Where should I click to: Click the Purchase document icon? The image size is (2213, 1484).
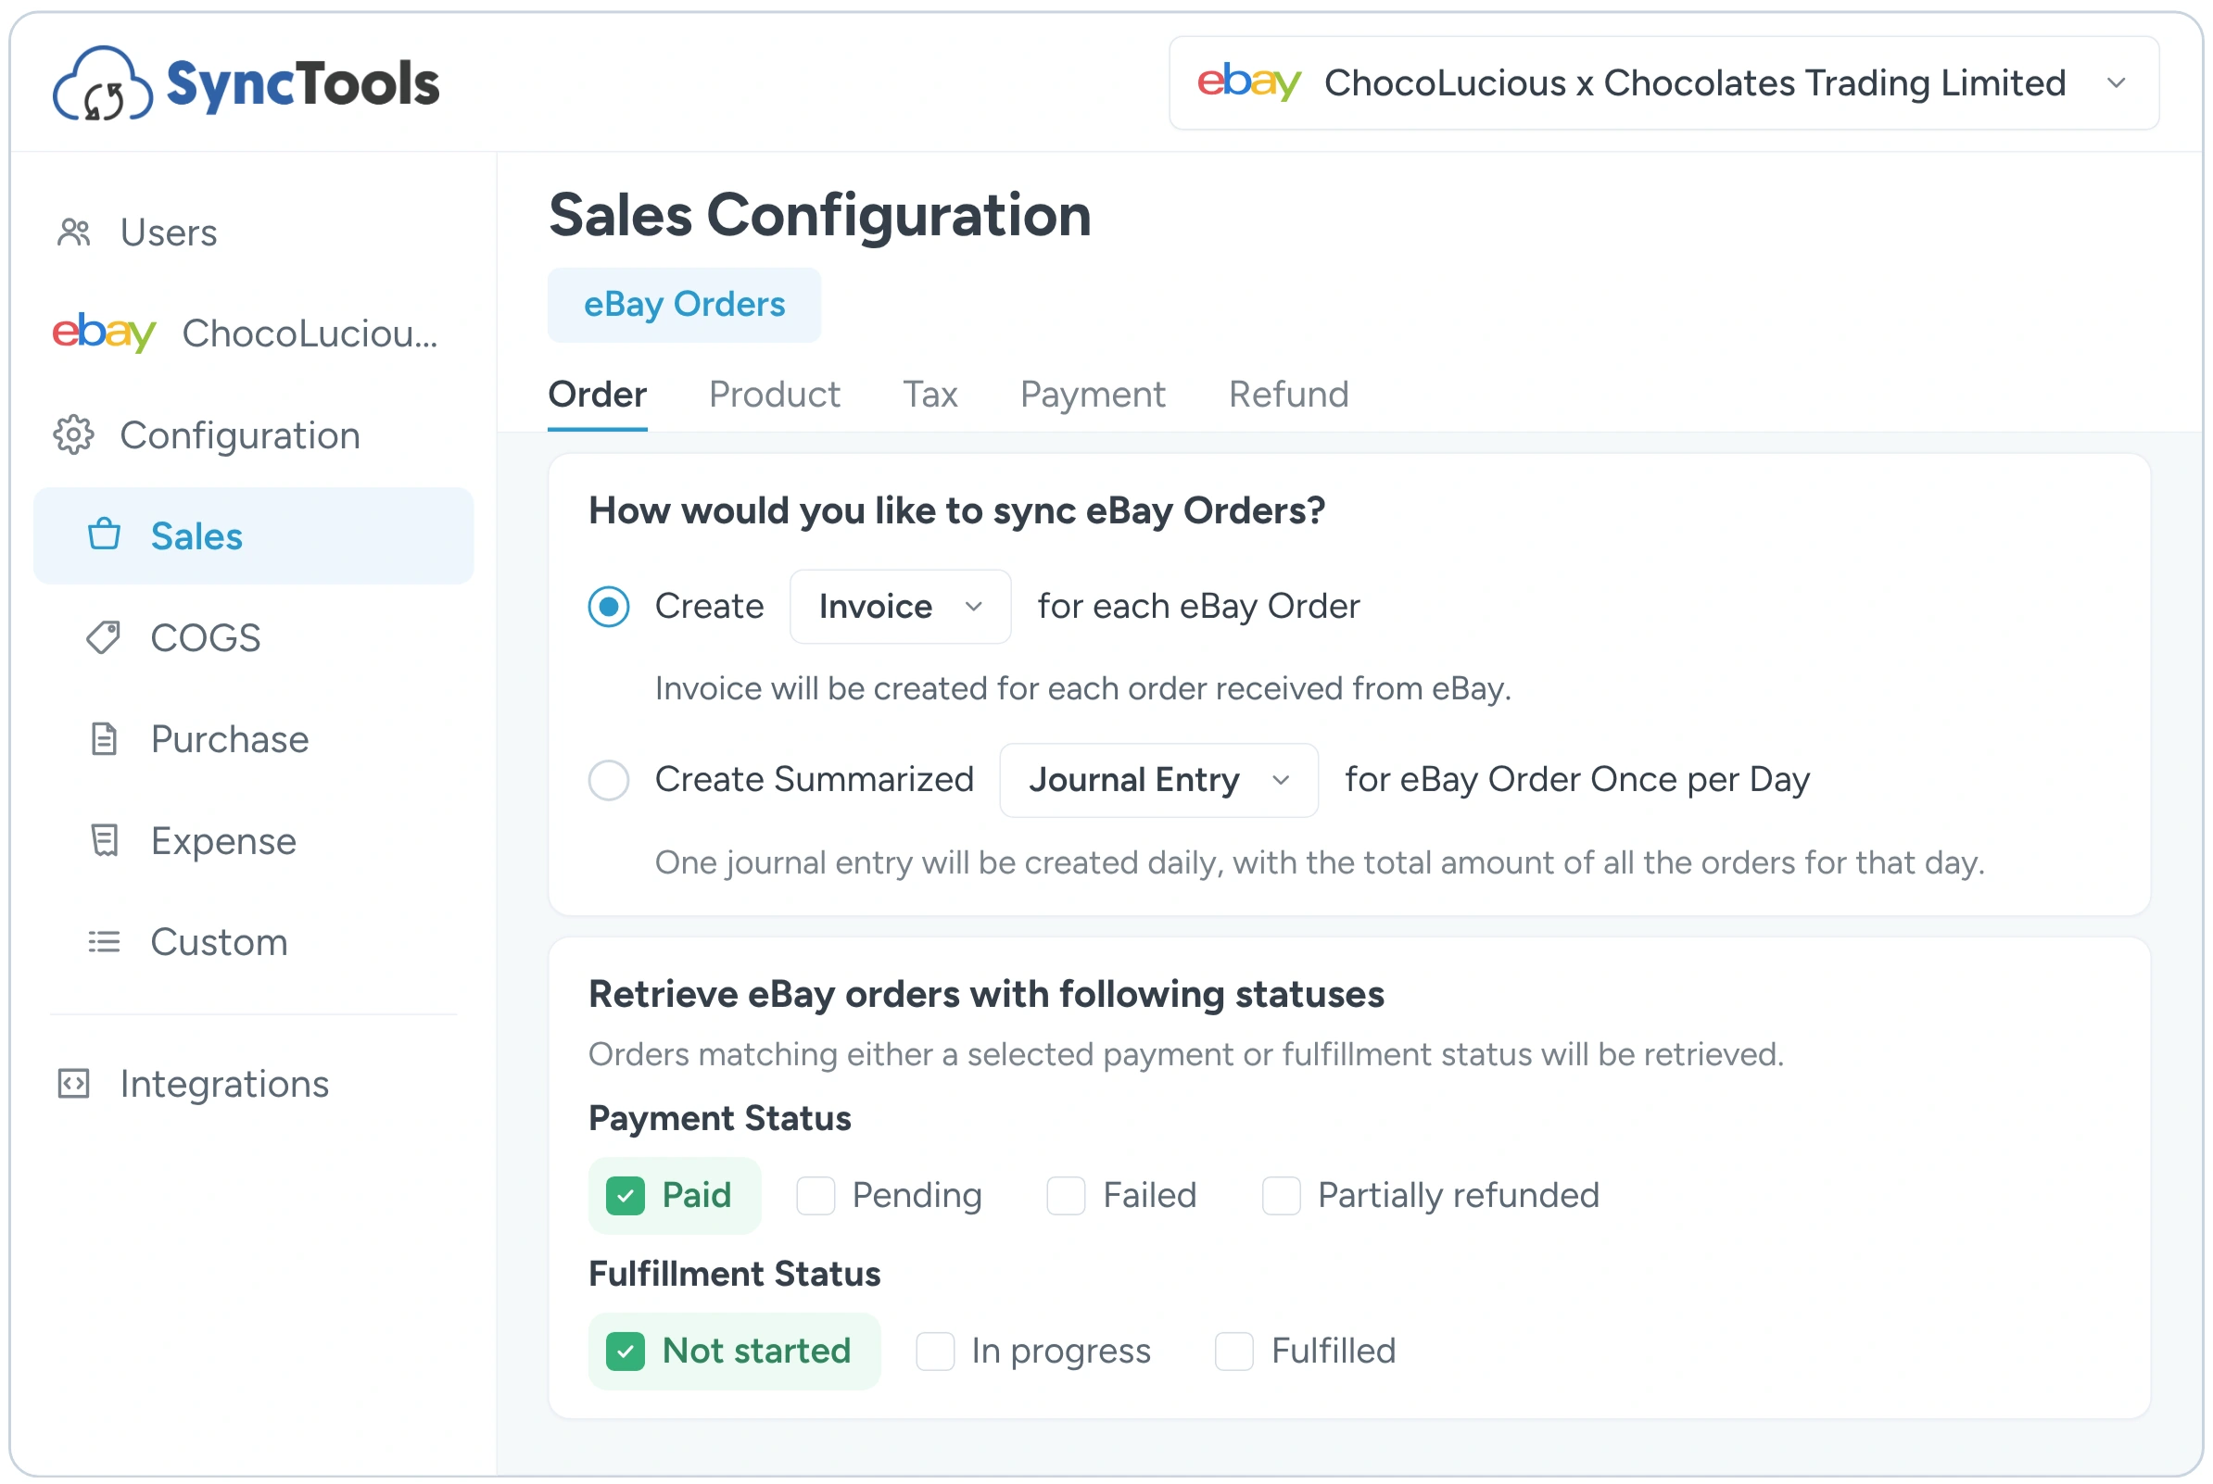(104, 738)
